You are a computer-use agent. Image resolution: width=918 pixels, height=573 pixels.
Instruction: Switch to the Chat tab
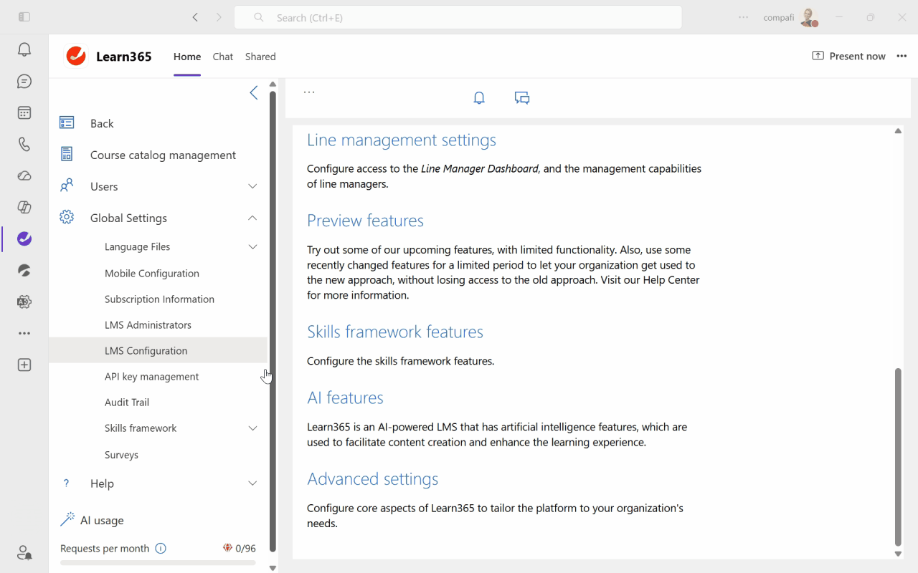pyautogui.click(x=222, y=57)
